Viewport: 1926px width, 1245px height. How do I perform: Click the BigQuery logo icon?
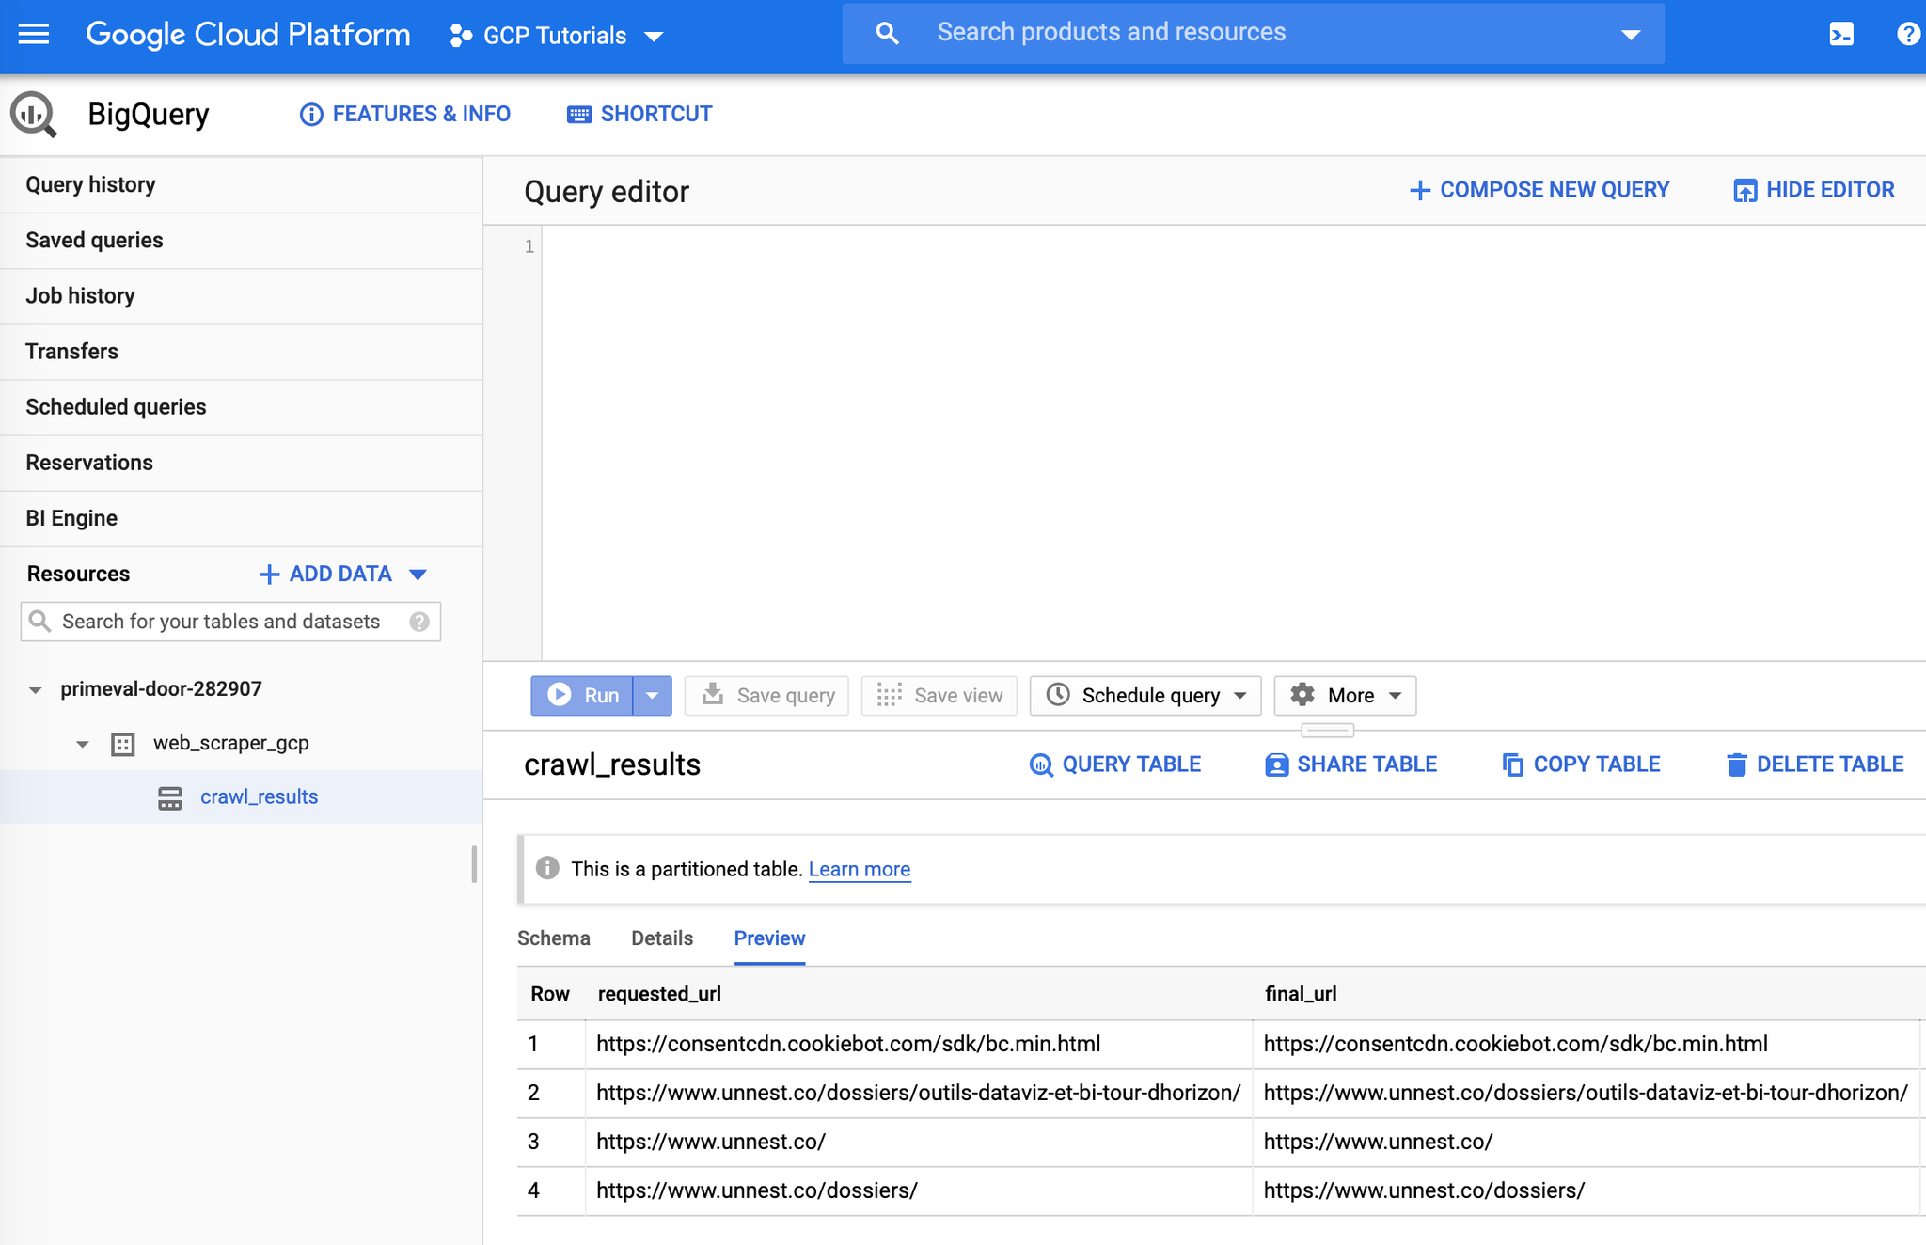tap(33, 114)
